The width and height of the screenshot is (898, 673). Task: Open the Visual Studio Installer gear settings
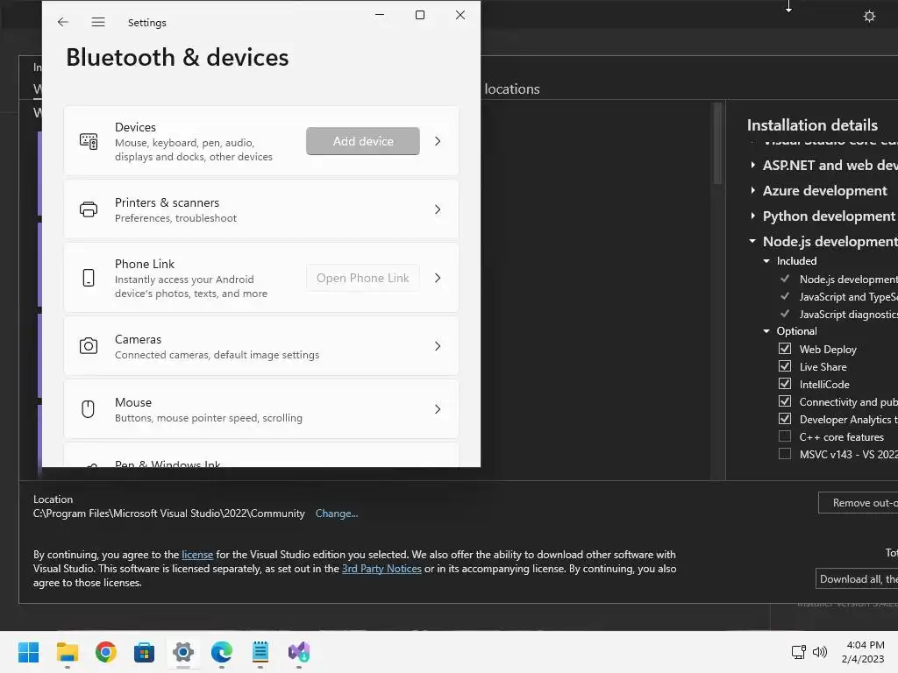869,16
